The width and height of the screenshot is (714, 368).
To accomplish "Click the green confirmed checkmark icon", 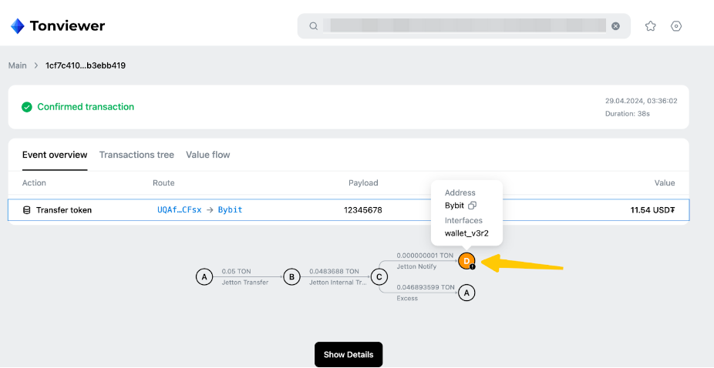I will point(27,107).
